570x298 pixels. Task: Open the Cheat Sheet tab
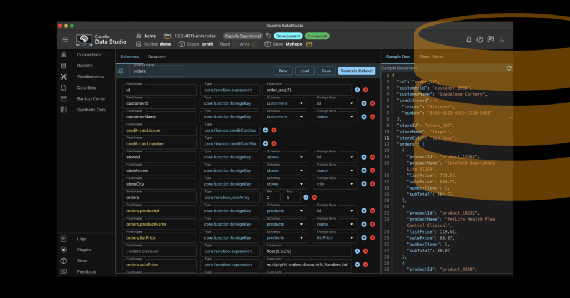pyautogui.click(x=431, y=57)
